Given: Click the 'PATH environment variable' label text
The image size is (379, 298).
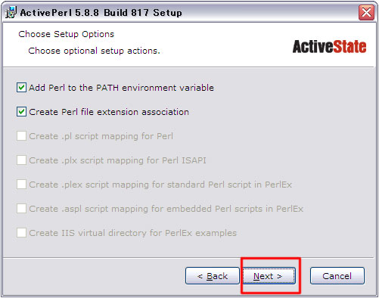Looking at the screenshot, I should (155, 88).
